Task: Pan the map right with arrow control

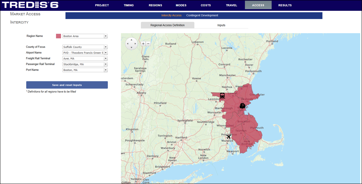Action: [x=135, y=44]
